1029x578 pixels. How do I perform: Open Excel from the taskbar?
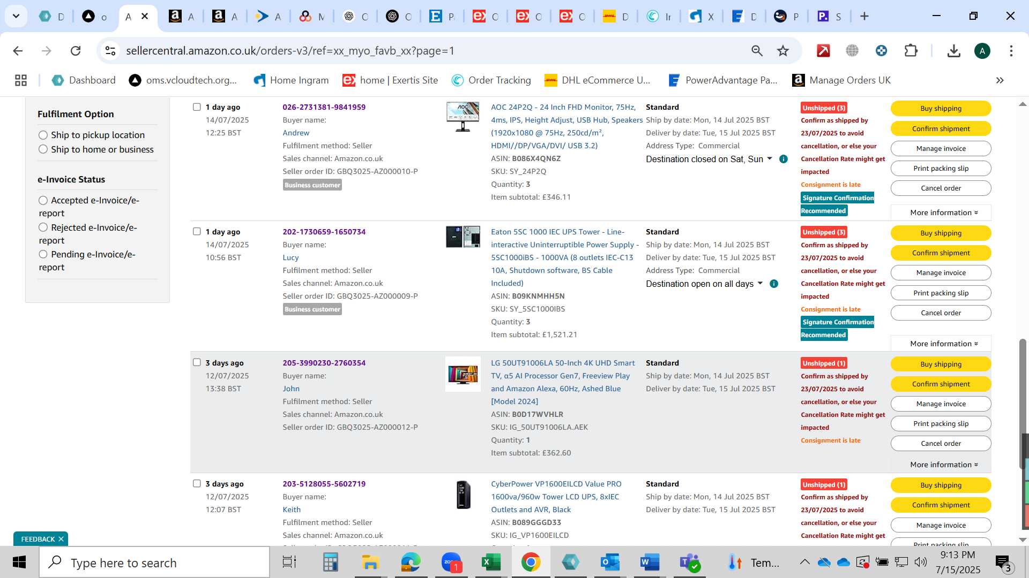click(491, 562)
